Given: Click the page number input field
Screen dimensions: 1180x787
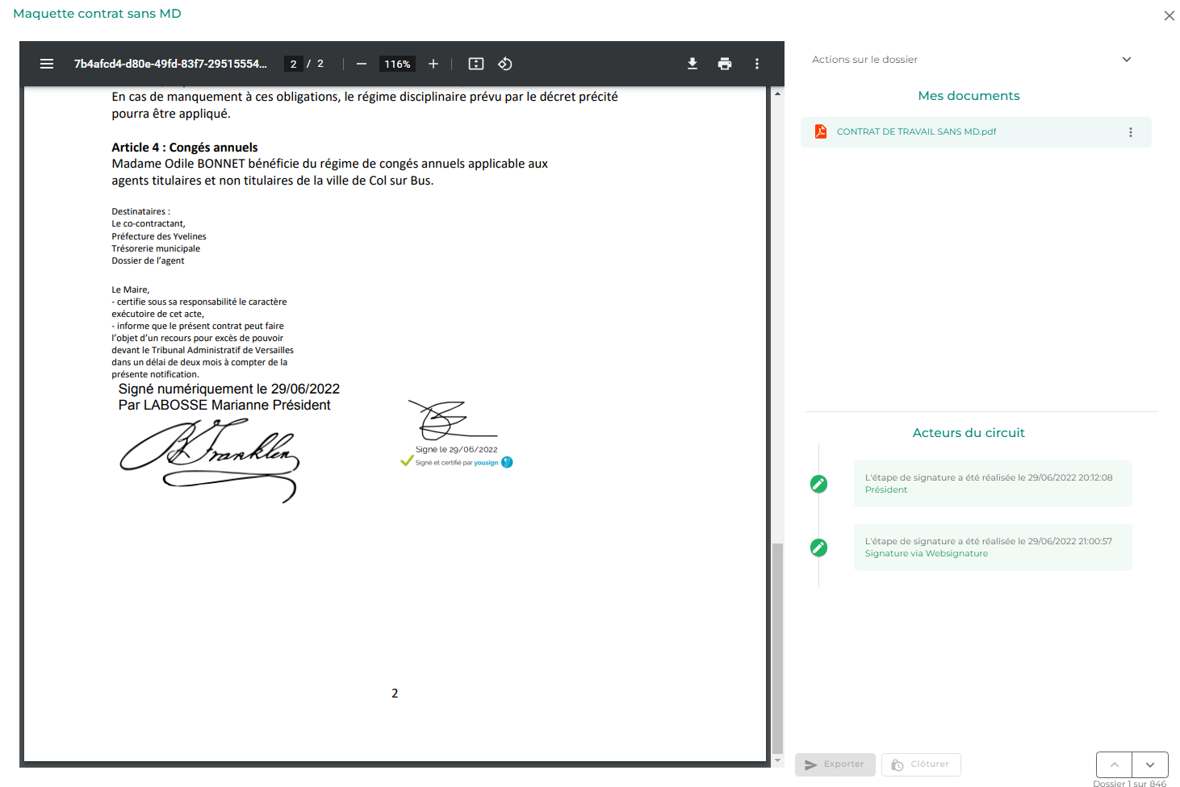Looking at the screenshot, I should coord(294,64).
